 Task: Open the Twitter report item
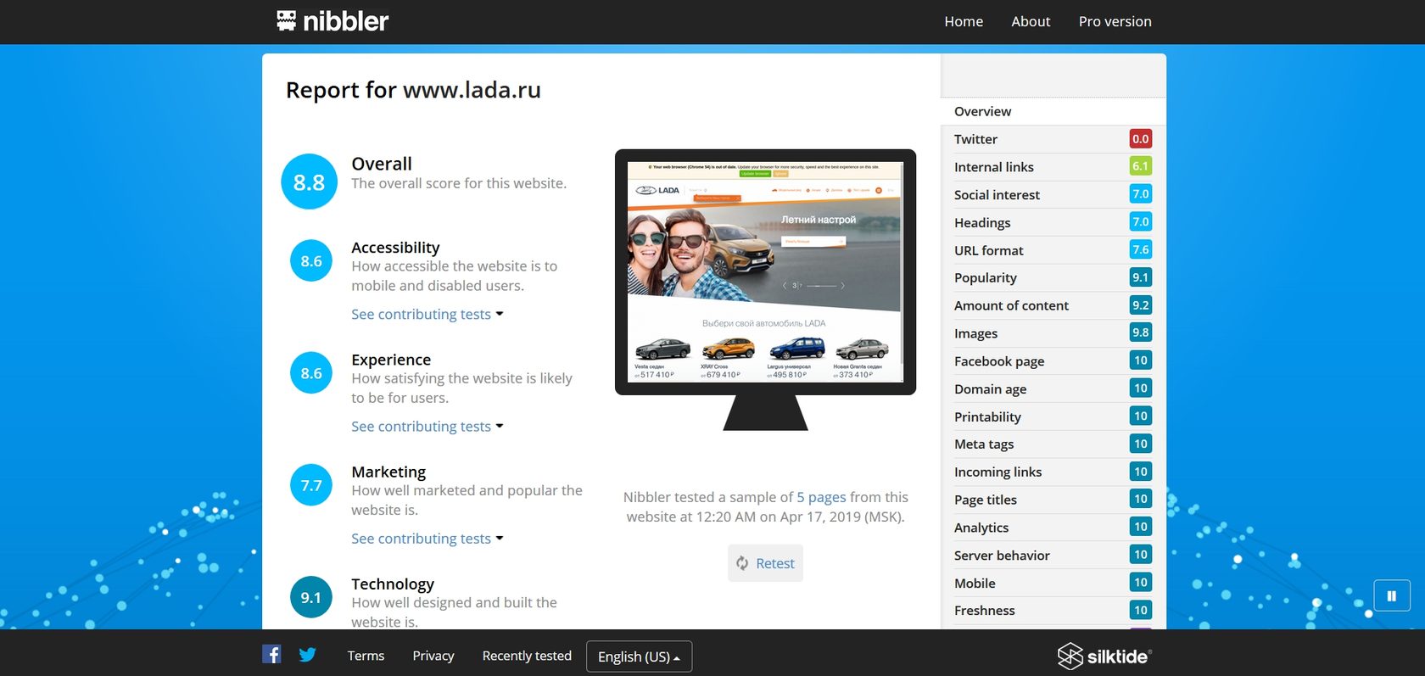click(x=1053, y=139)
